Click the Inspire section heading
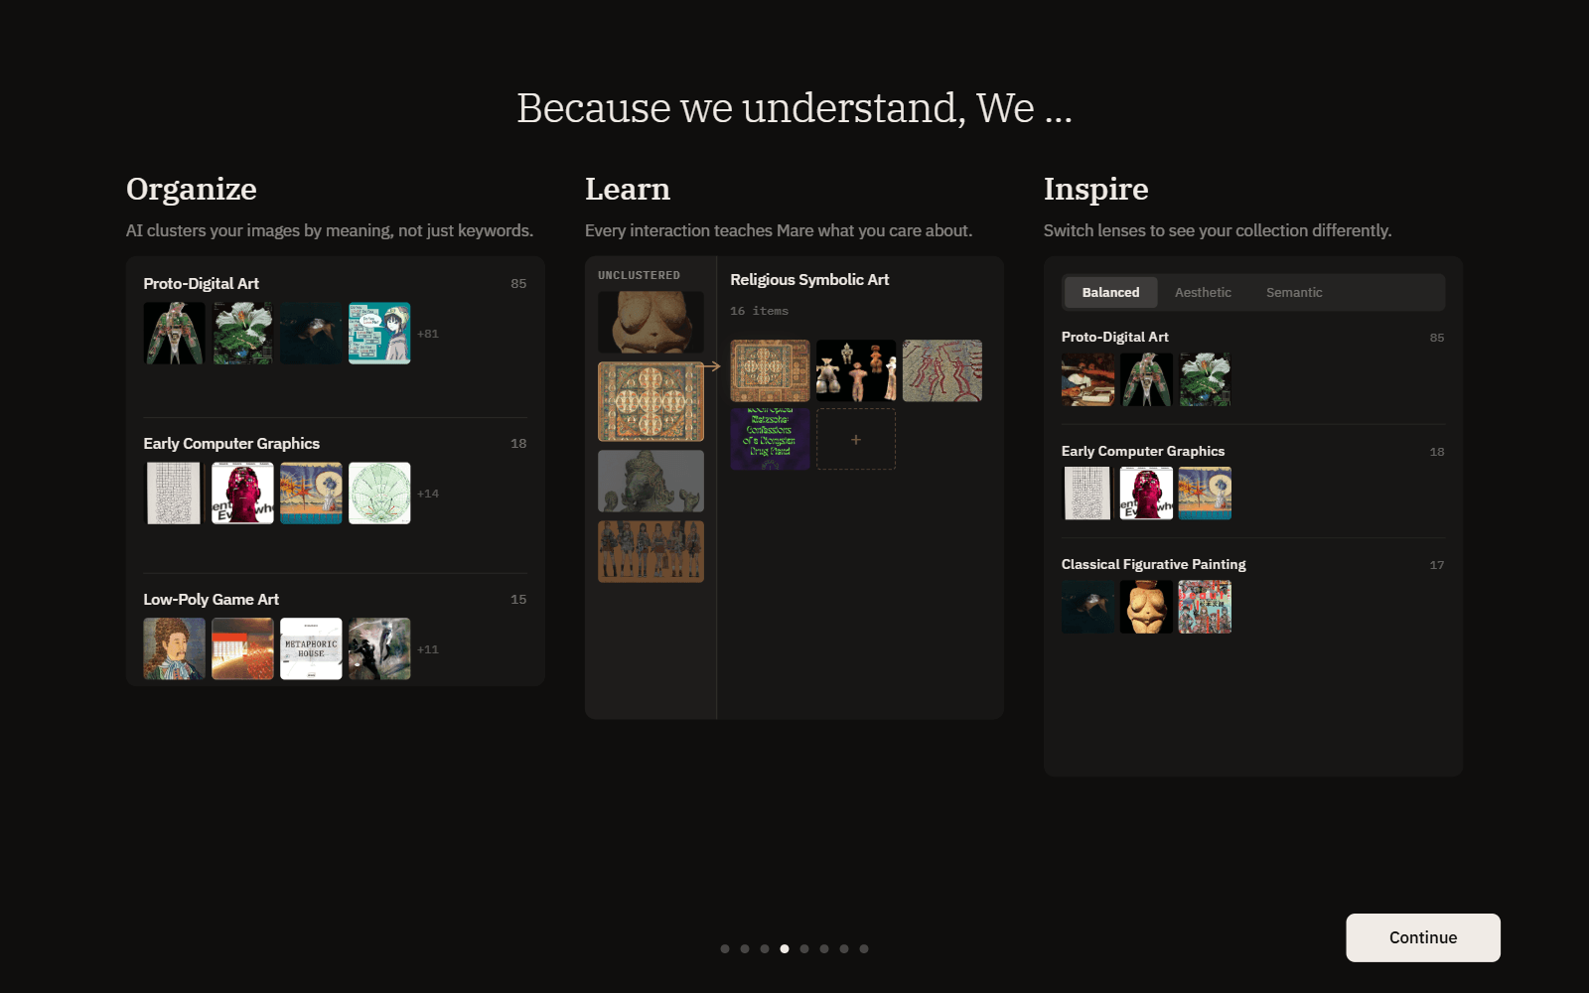This screenshot has height=993, width=1589. click(x=1095, y=189)
